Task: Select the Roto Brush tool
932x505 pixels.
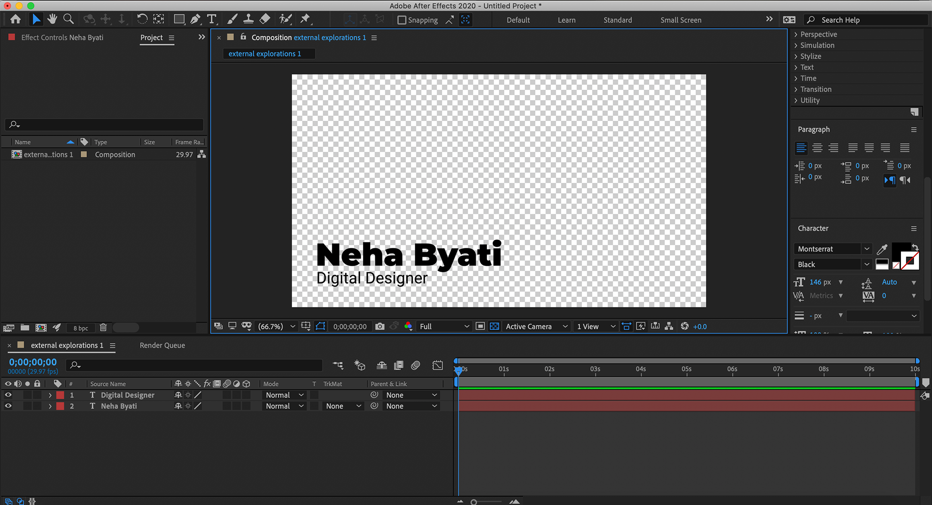Action: [x=285, y=19]
